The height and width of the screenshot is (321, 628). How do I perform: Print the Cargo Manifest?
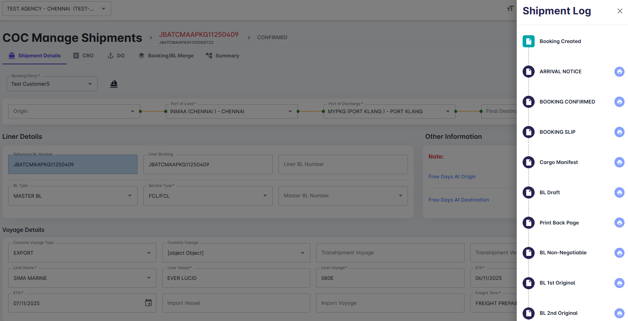coord(619,162)
